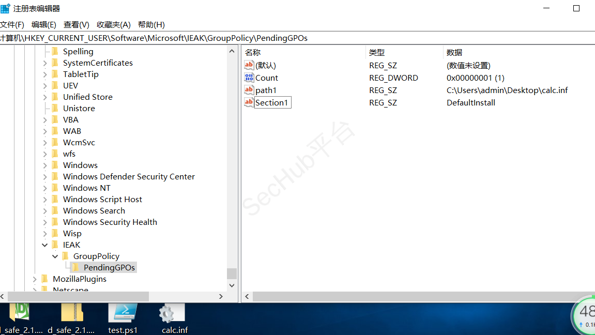This screenshot has width=595, height=335.
Task: Select the Count DWORD value icon
Action: tap(249, 78)
